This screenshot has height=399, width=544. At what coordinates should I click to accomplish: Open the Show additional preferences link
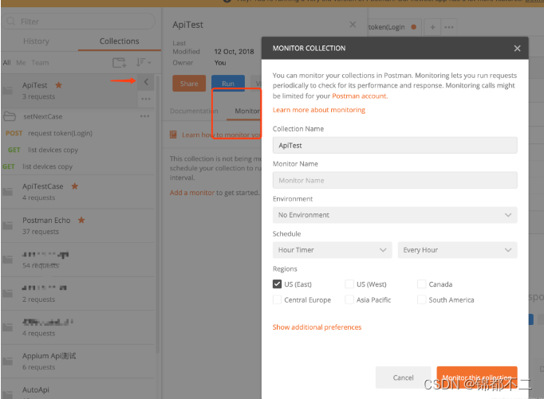pyautogui.click(x=317, y=327)
